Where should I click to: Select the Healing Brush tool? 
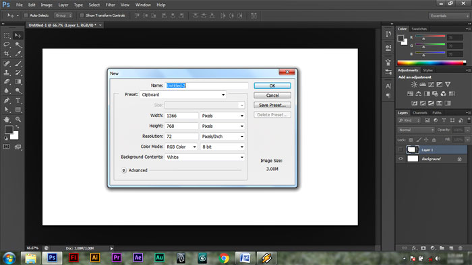pos(7,63)
